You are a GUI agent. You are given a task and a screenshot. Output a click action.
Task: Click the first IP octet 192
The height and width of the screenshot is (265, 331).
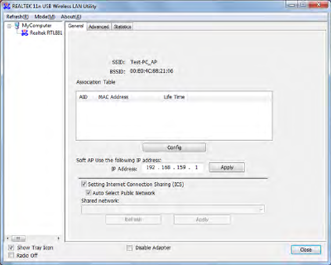pos(151,167)
